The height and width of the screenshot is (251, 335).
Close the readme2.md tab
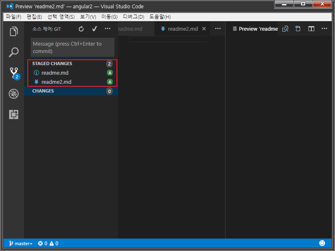coord(204,29)
